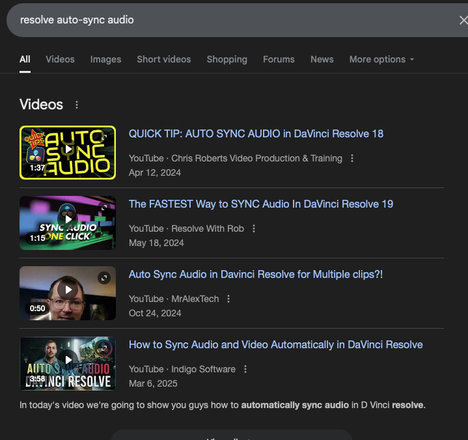The height and width of the screenshot is (440, 468).
Task: Open QUICK TIP: AUTO SYNC AUDIO link
Action: pos(256,133)
